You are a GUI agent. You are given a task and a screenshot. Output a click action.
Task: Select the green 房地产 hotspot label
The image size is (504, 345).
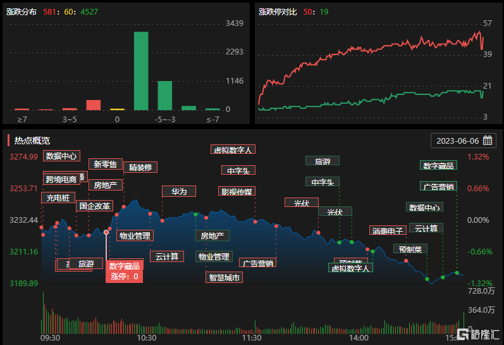212,235
